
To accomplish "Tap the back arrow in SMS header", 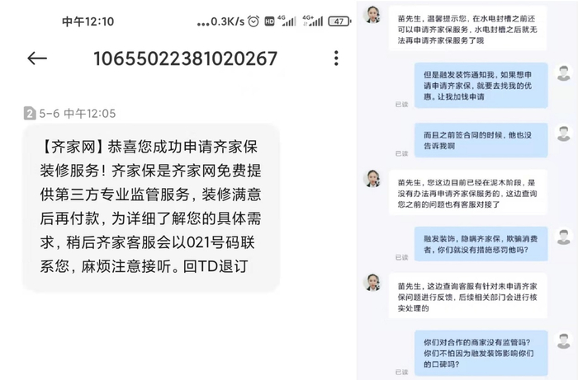I will coord(37,59).
